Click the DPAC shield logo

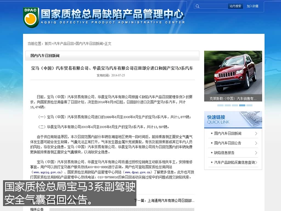tap(31, 17)
